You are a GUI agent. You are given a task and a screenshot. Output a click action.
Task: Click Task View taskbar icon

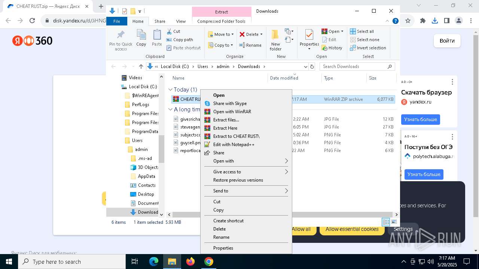coord(135,262)
